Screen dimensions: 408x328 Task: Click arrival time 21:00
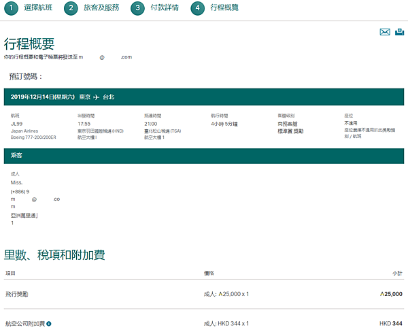tap(151, 124)
